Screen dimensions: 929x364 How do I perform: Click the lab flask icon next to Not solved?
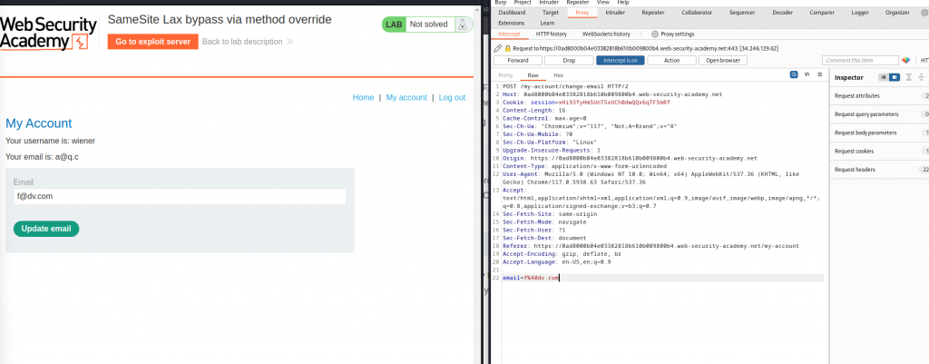coord(462,25)
